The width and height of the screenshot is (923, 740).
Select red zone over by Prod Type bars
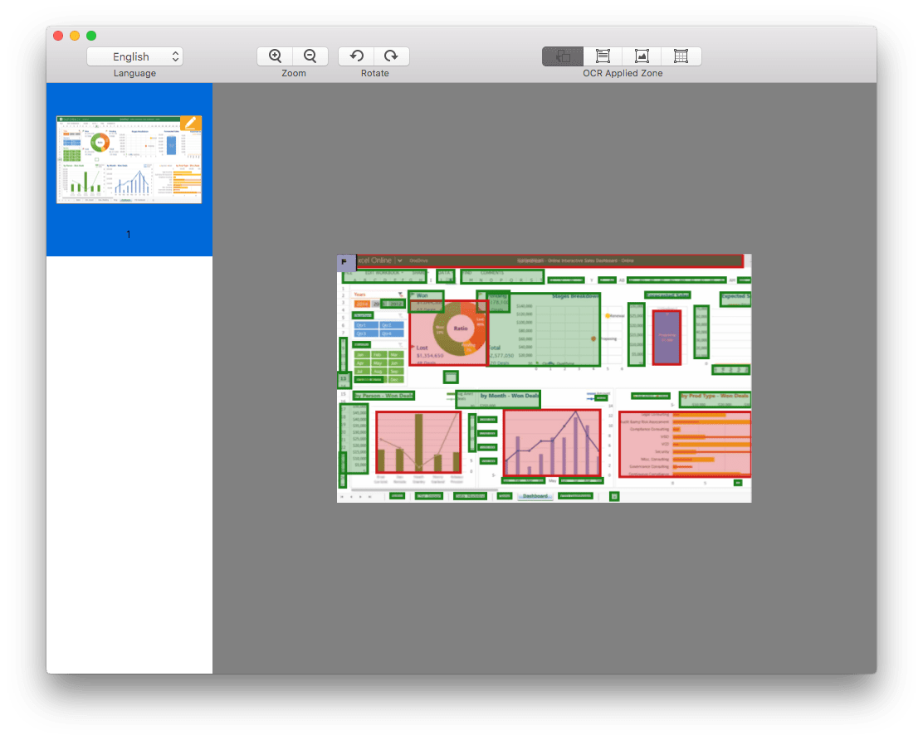pos(685,444)
